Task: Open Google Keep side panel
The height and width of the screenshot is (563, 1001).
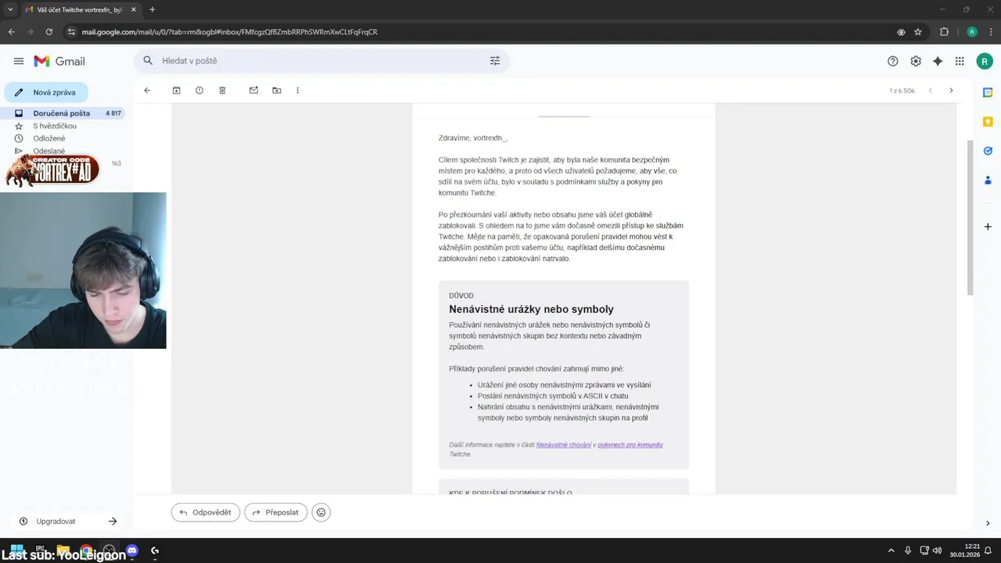Action: click(x=988, y=121)
